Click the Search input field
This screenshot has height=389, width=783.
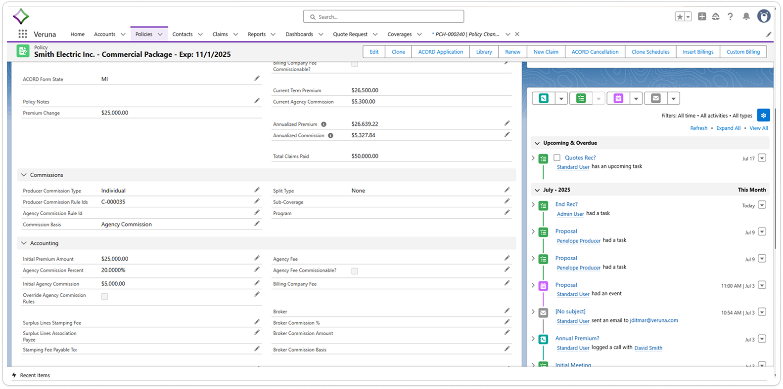383,17
